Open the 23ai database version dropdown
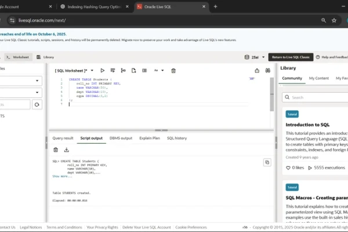Screen dimensions: 348x232 pos(255,57)
